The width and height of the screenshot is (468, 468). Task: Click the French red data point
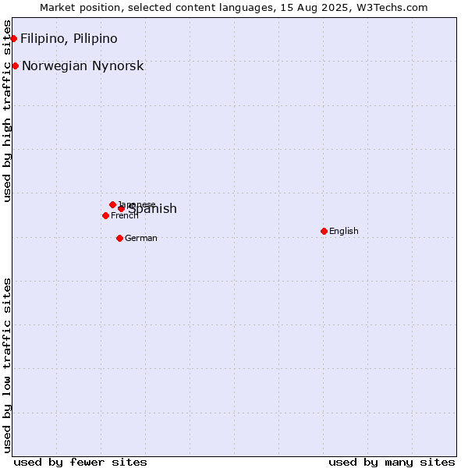click(x=105, y=215)
